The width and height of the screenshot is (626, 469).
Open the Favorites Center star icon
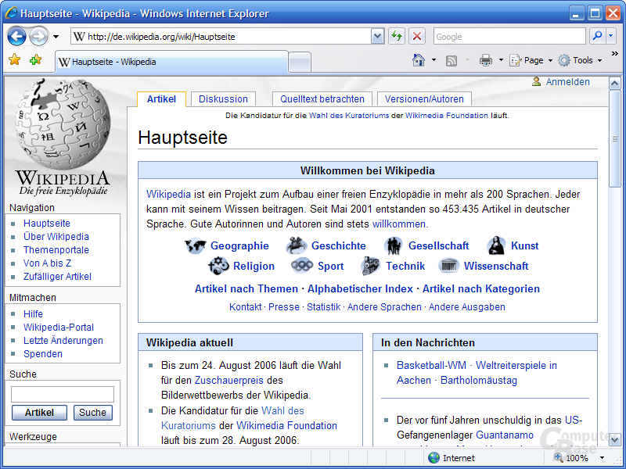(14, 60)
